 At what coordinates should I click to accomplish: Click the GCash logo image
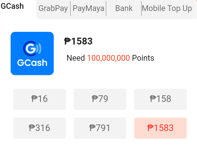[x=32, y=53]
